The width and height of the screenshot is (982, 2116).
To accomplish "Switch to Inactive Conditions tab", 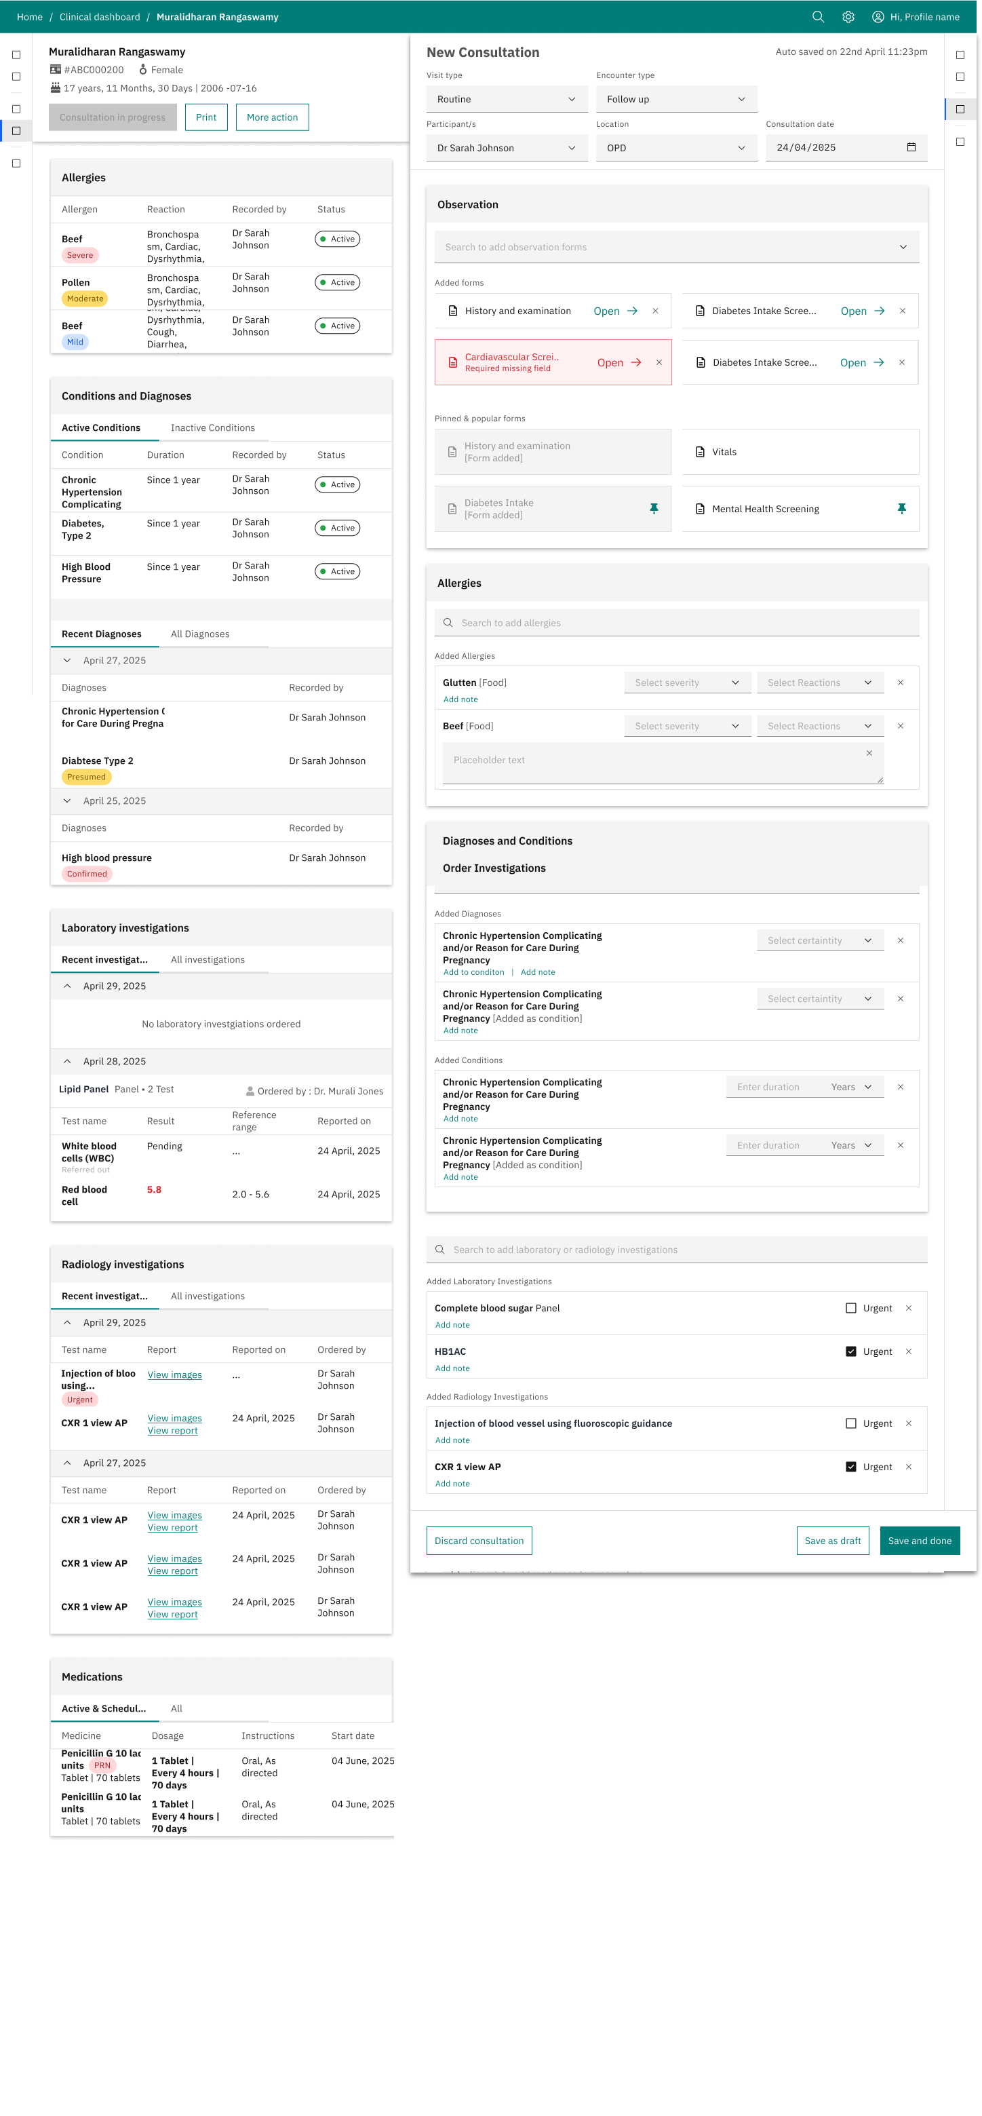I will pyautogui.click(x=213, y=428).
